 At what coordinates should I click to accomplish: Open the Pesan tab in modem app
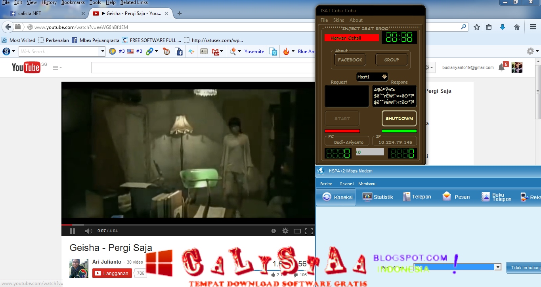click(x=456, y=197)
